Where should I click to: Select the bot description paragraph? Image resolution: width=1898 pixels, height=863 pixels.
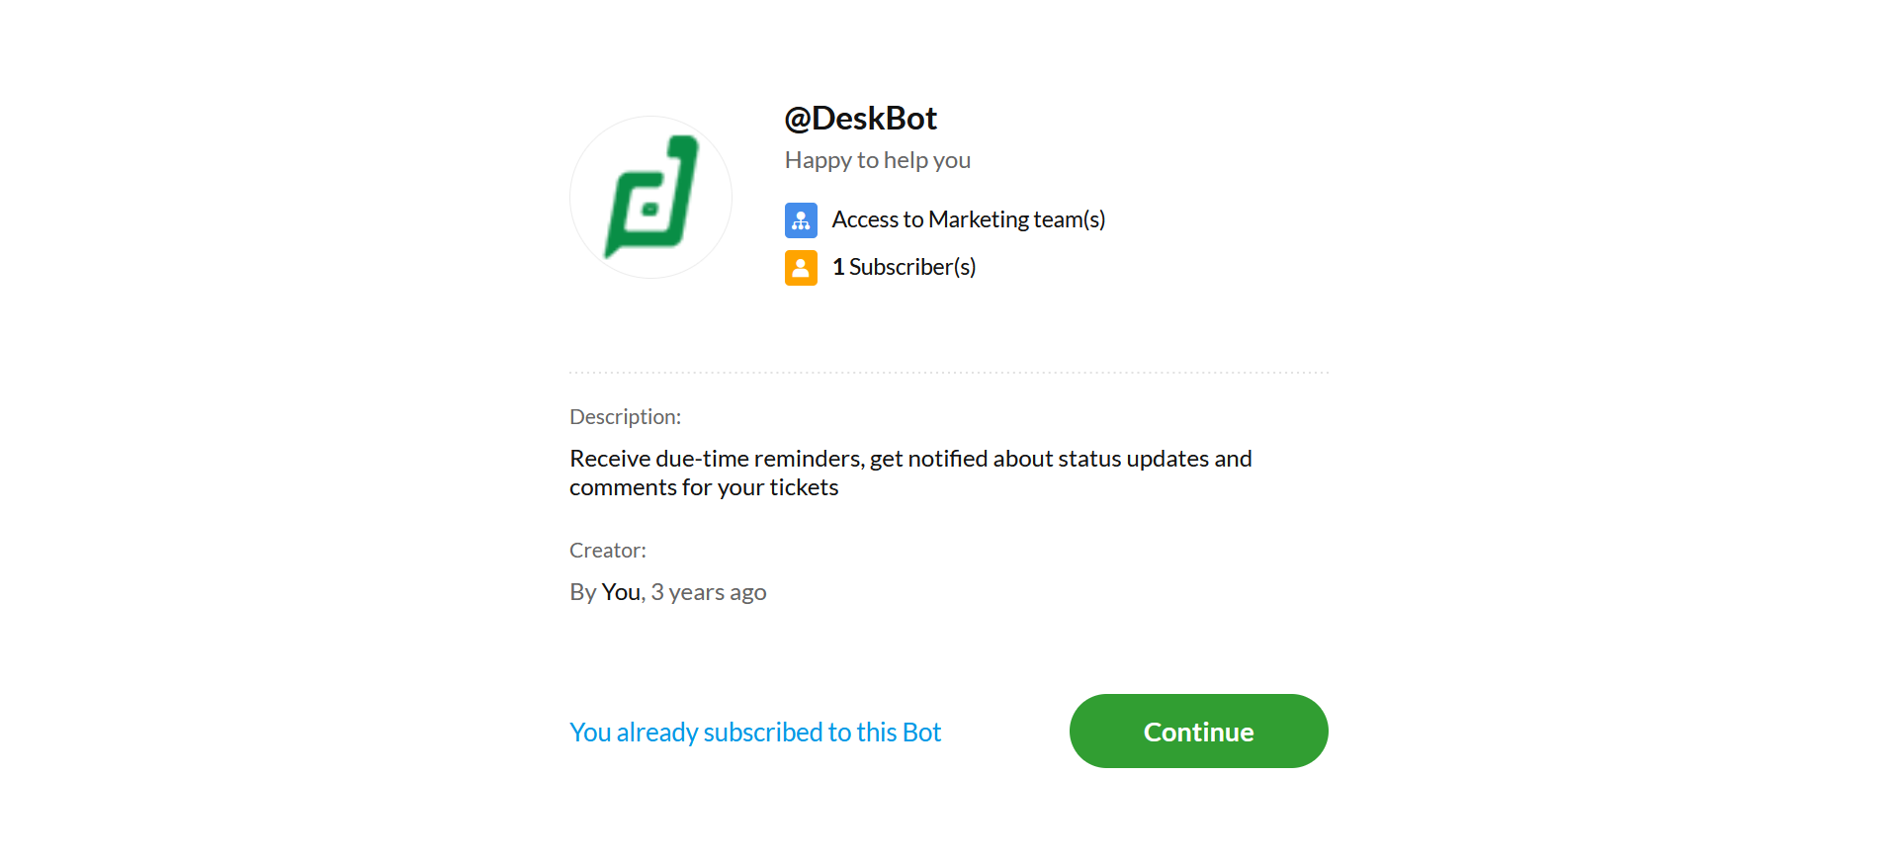click(909, 472)
